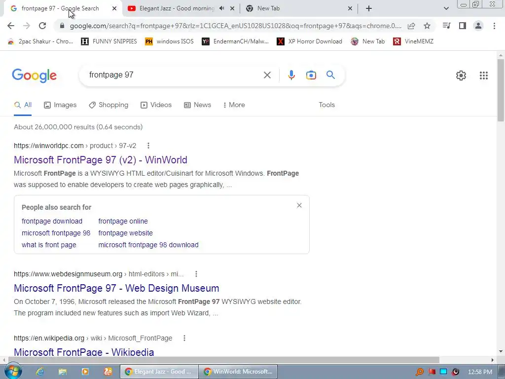Search for frontpage online suggestion
Viewport: 505px width, 379px height.
pos(123,221)
